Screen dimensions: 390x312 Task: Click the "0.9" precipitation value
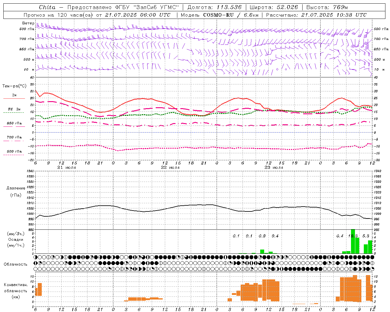(262, 236)
